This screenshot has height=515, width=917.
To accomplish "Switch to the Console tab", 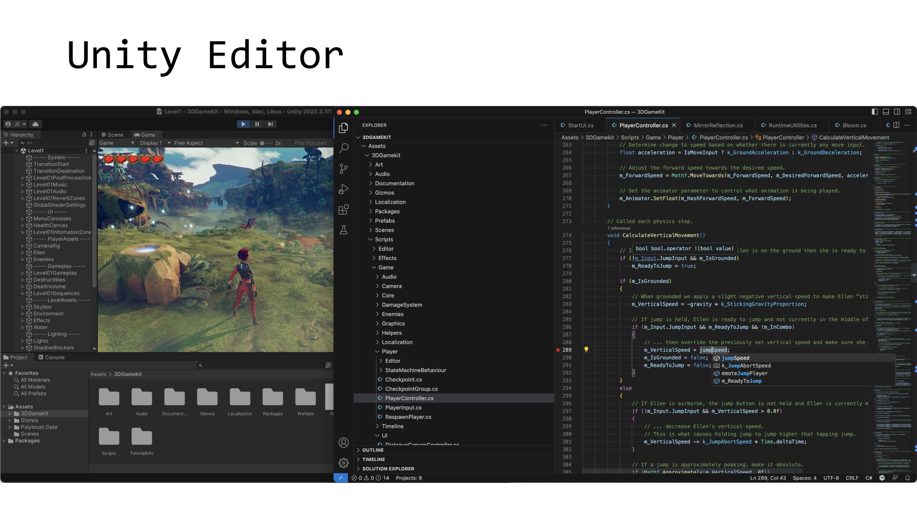I will [x=51, y=358].
